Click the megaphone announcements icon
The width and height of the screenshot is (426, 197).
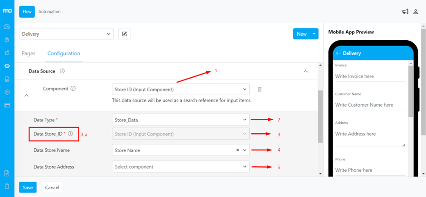(x=405, y=12)
